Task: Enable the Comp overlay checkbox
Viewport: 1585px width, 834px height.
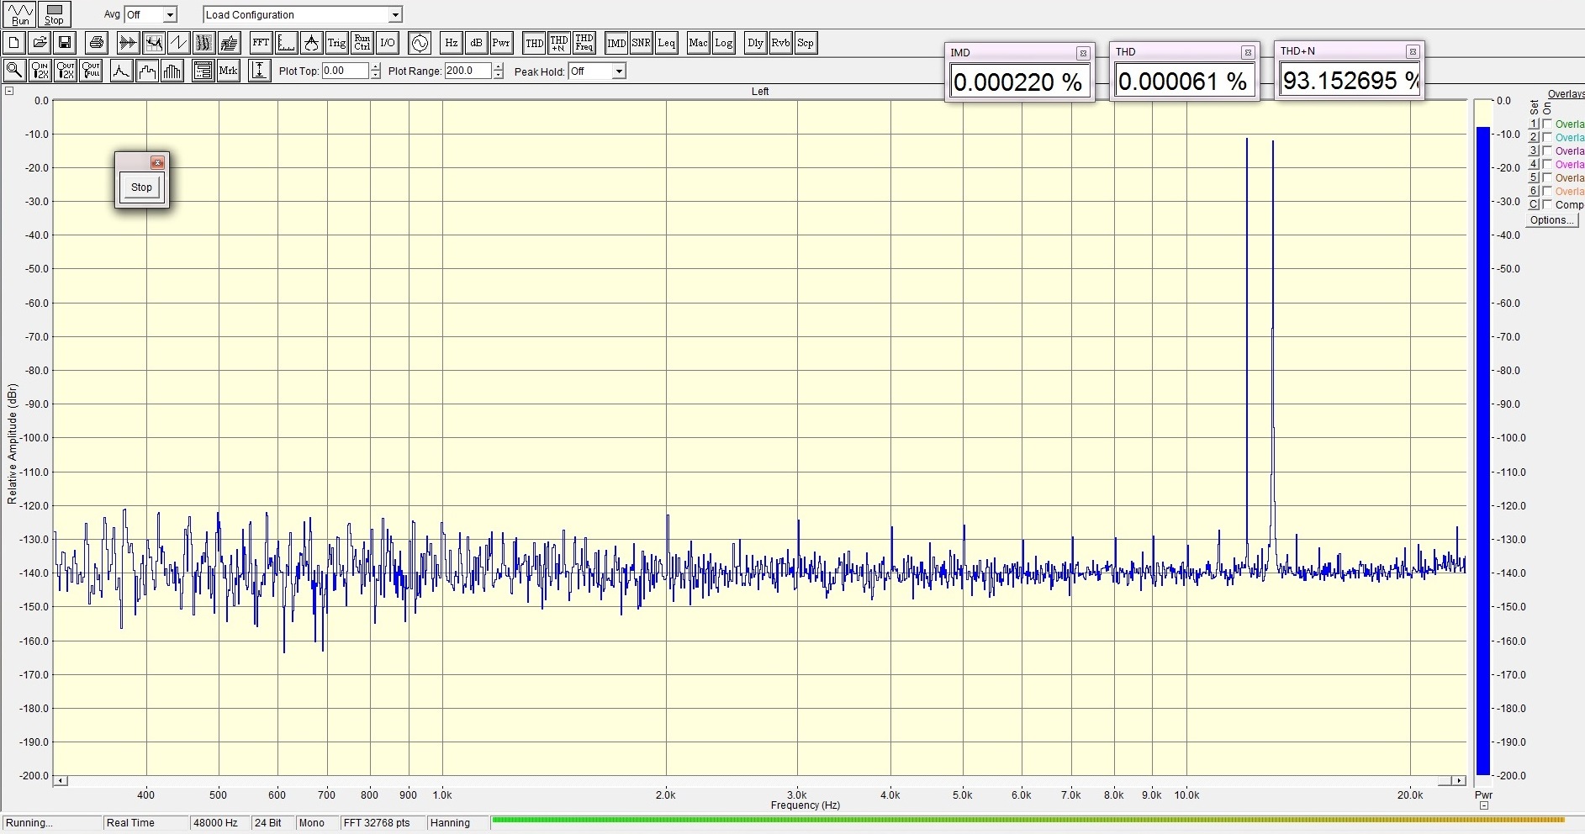Action: [1547, 204]
